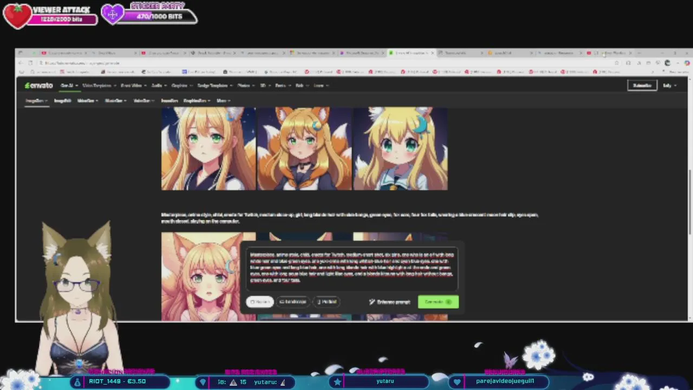Click the browser favorites star icon
The height and width of the screenshot is (390, 693).
pyautogui.click(x=617, y=63)
